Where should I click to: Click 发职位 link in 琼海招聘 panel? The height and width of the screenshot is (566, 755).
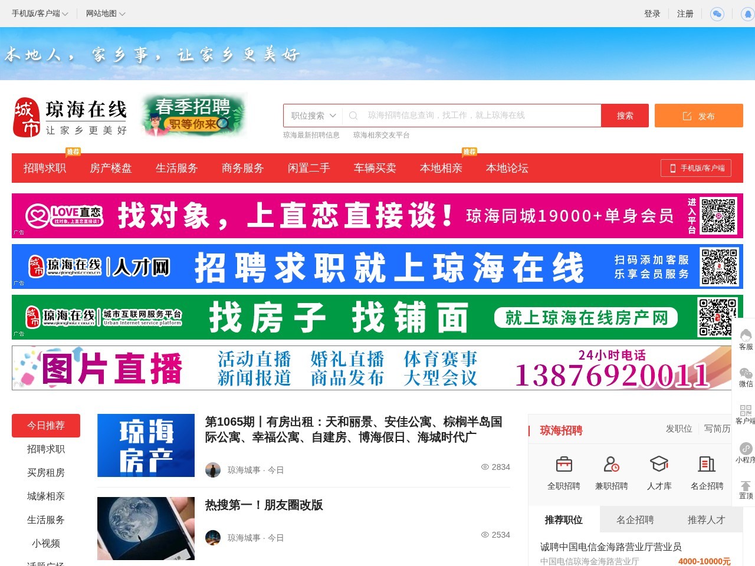[x=679, y=429]
